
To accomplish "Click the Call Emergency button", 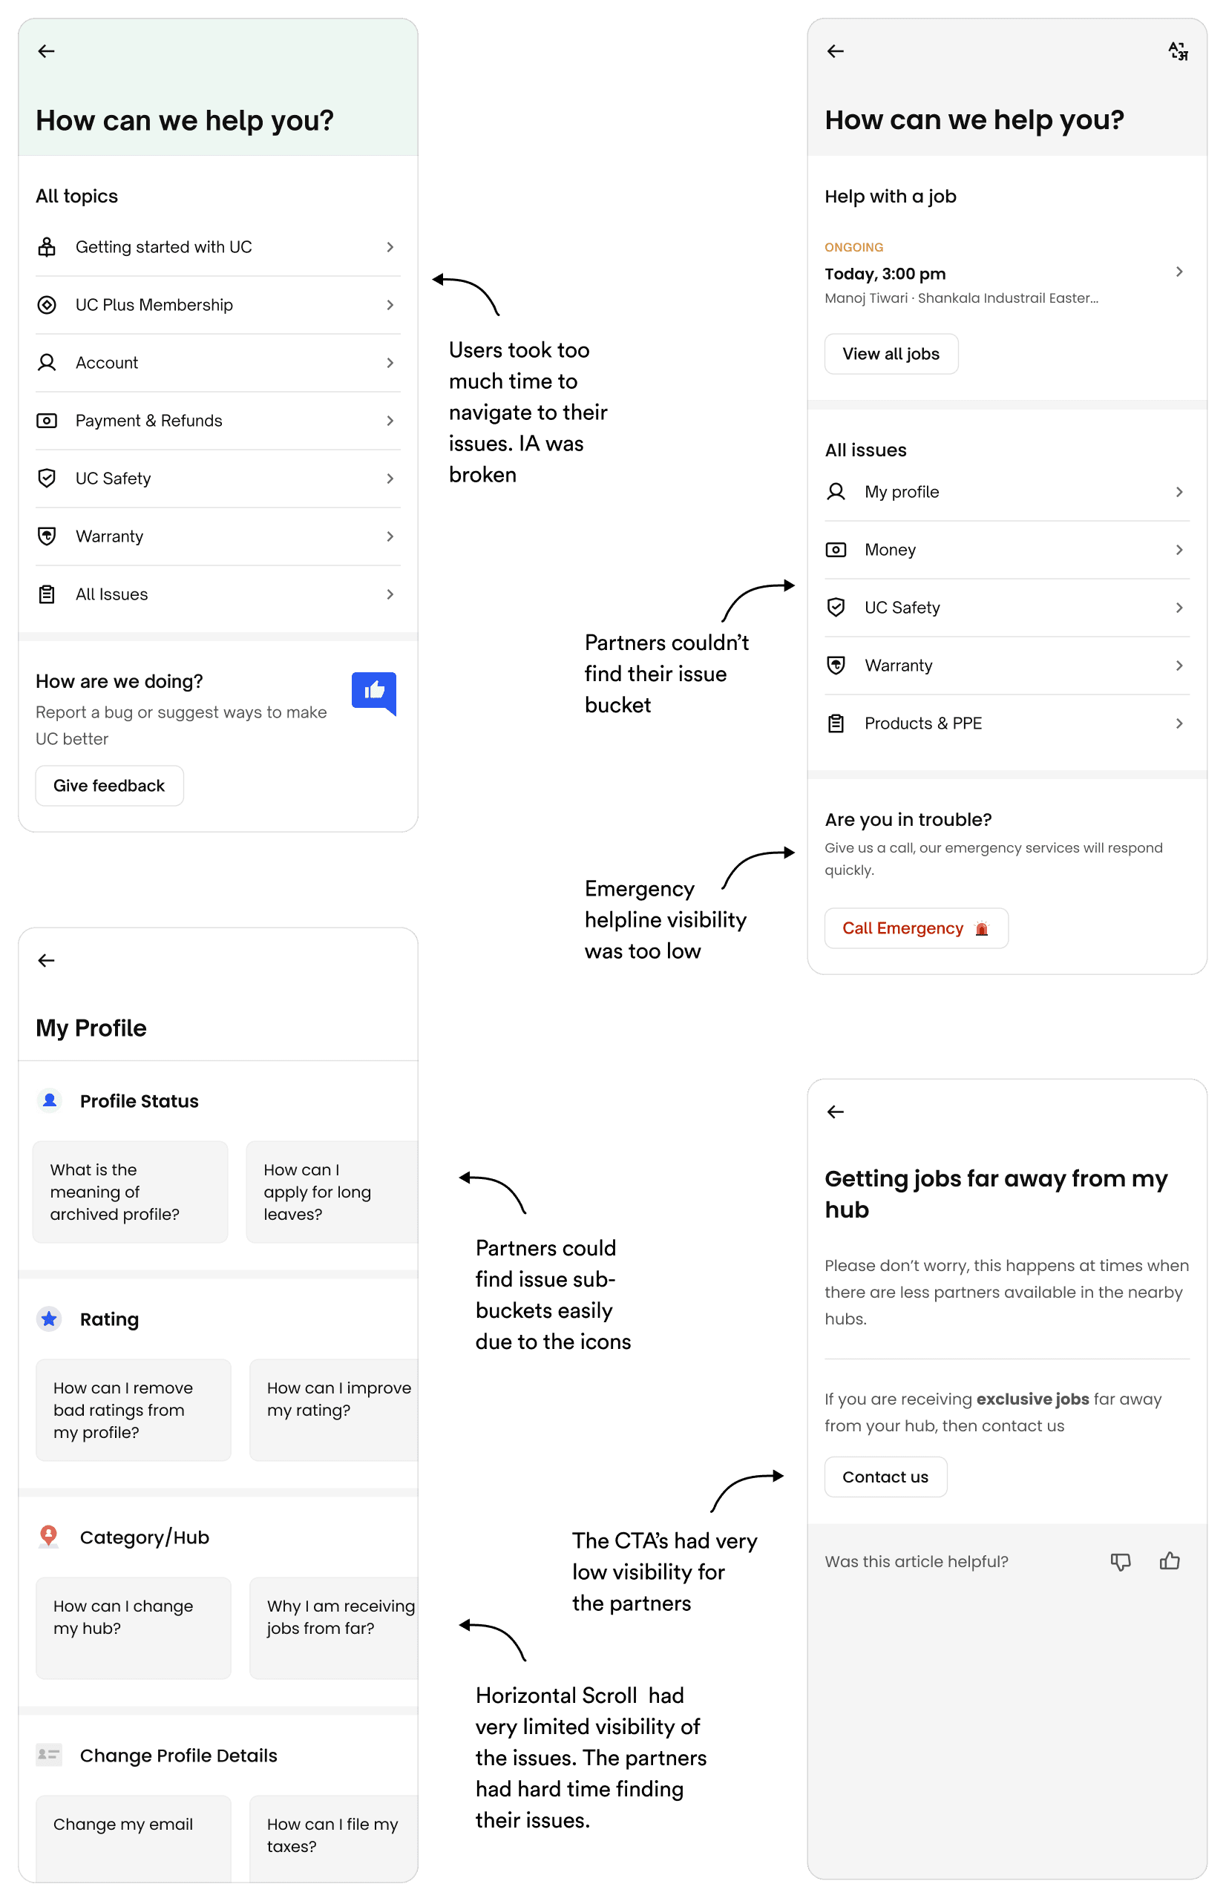I will [916, 927].
